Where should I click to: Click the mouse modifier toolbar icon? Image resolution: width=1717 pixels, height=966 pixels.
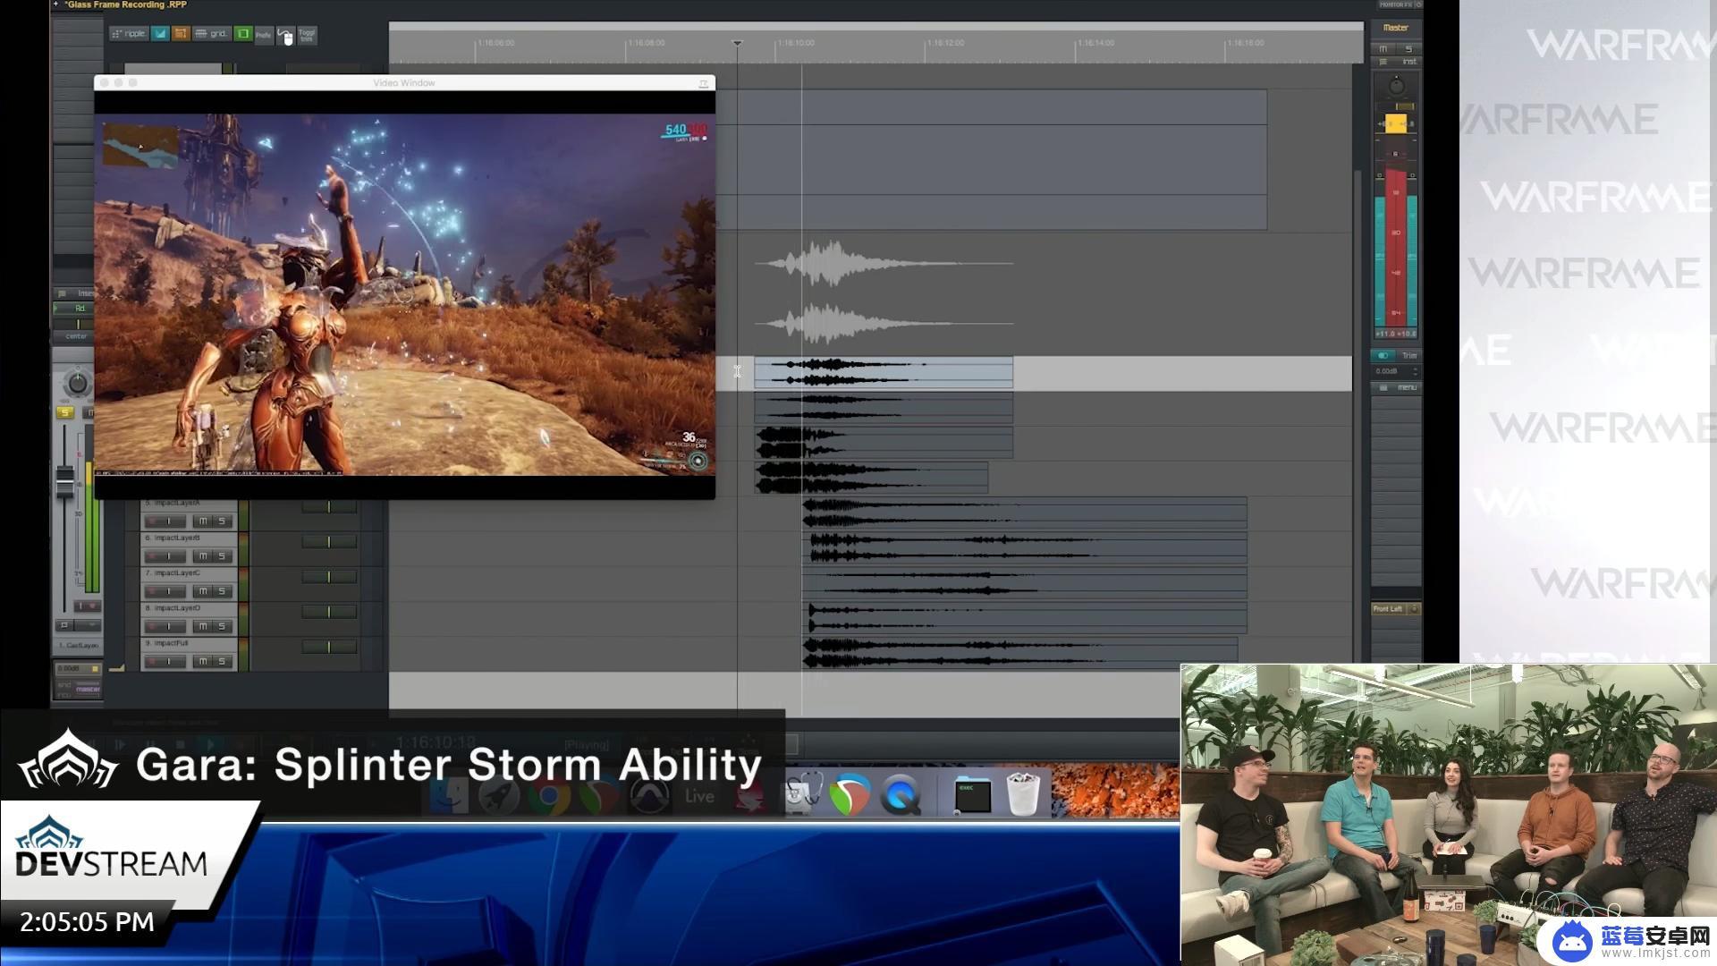click(x=285, y=36)
